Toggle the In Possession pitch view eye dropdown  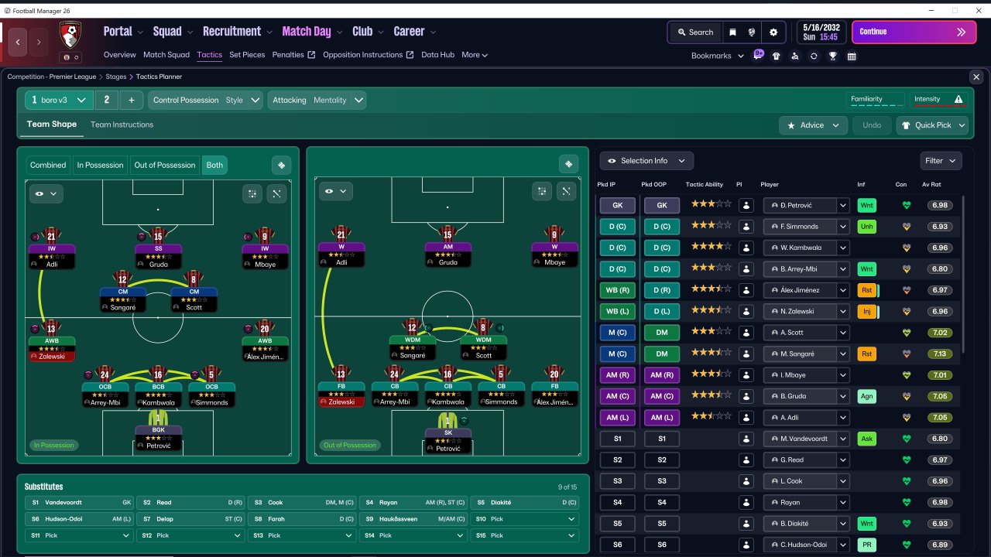click(x=46, y=194)
